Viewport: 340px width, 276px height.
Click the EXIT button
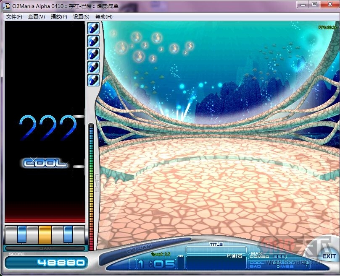point(329,256)
